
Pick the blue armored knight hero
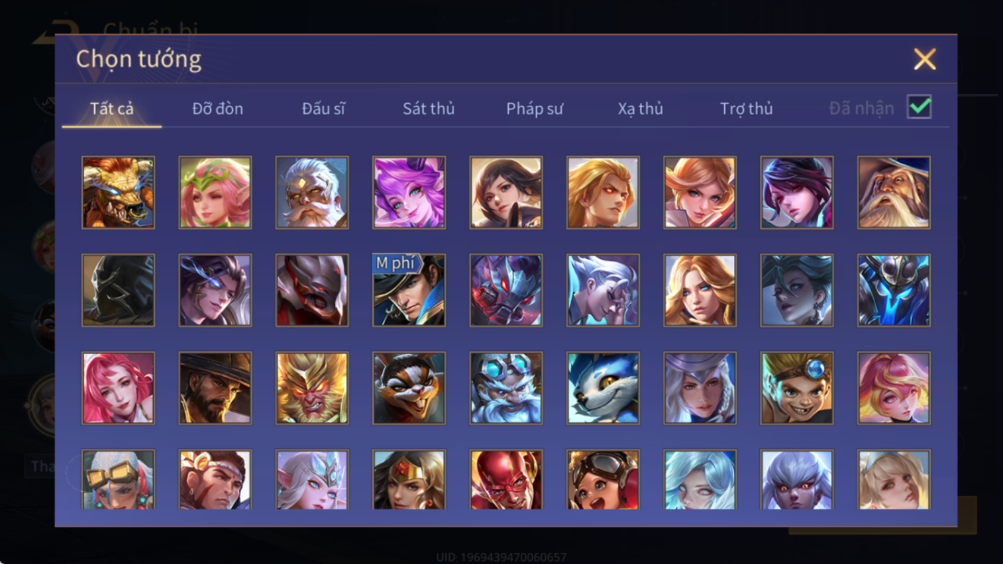[894, 290]
